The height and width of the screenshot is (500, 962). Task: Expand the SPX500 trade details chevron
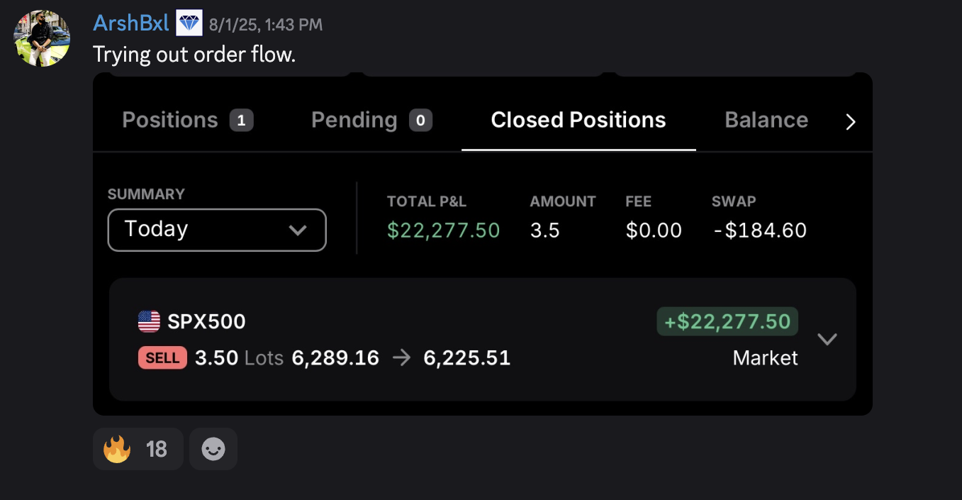827,339
